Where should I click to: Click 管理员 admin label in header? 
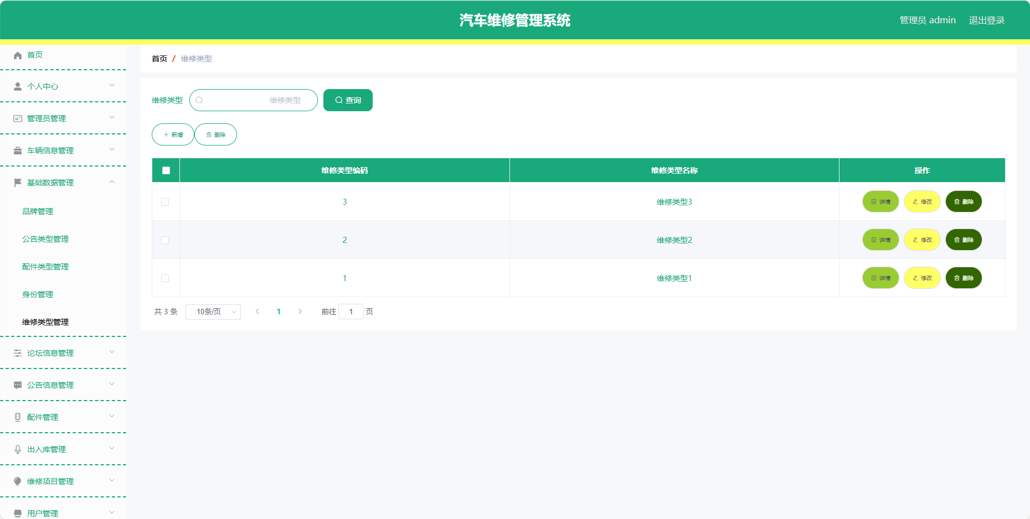click(x=928, y=20)
